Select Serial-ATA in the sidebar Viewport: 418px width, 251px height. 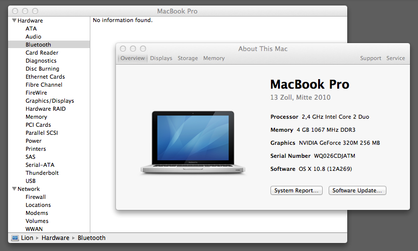pos(40,165)
